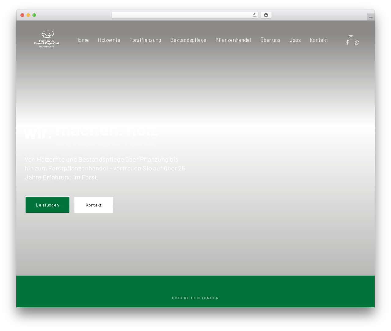Reload the page with the refresh icon
The image size is (391, 331).
point(254,15)
